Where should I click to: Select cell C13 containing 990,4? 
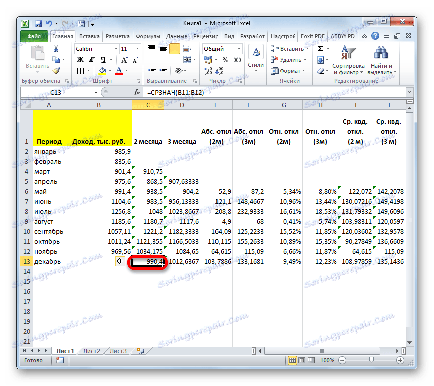148,261
